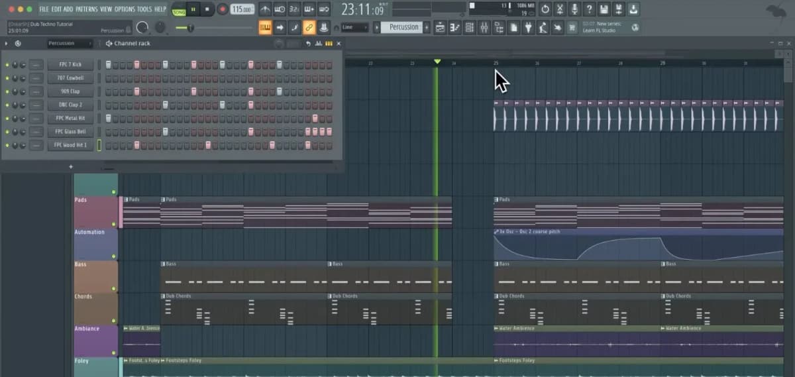Select the Bass playlist track header
The height and width of the screenshot is (377, 795).
coord(95,277)
